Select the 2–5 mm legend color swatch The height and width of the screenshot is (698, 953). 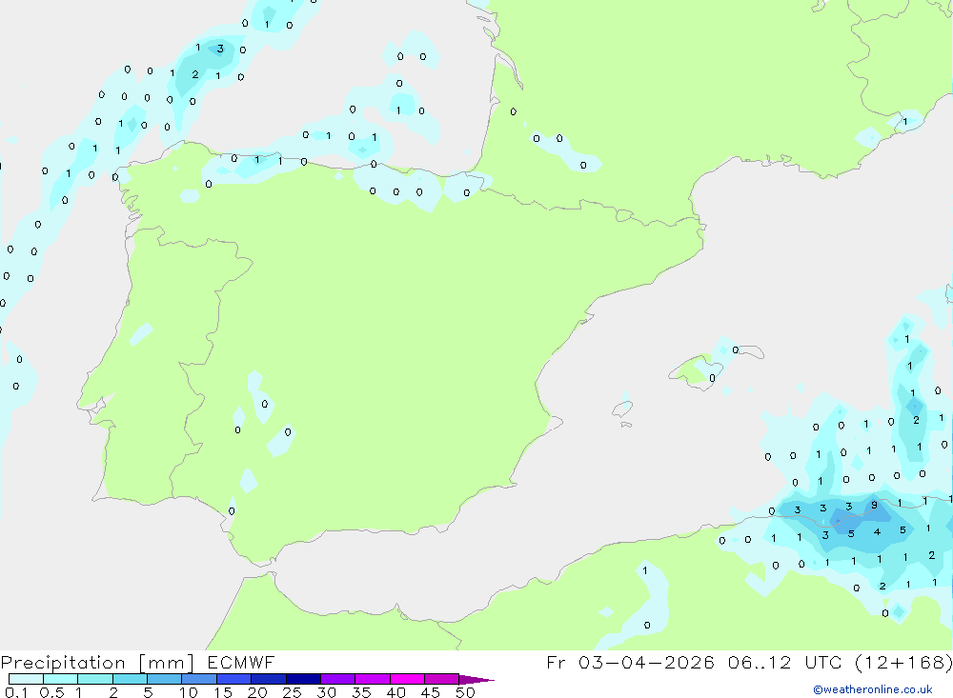click(x=130, y=679)
